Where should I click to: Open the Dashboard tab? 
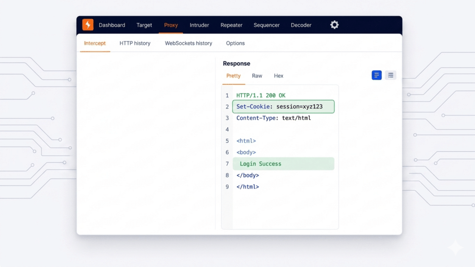click(112, 25)
